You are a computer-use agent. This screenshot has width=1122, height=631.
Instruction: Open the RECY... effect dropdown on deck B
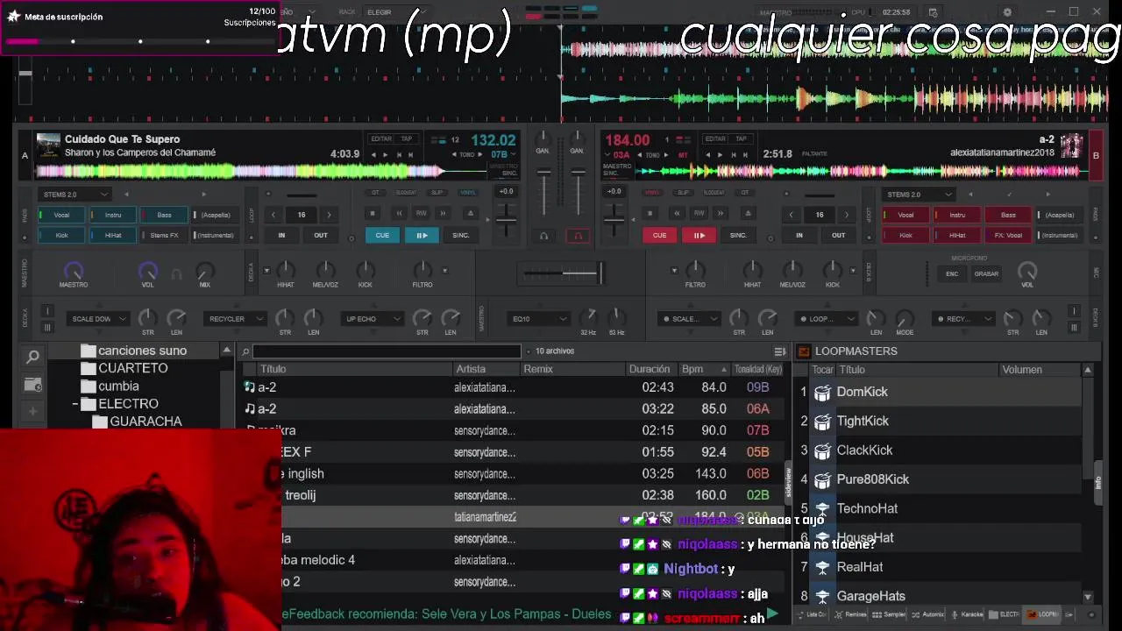click(962, 319)
